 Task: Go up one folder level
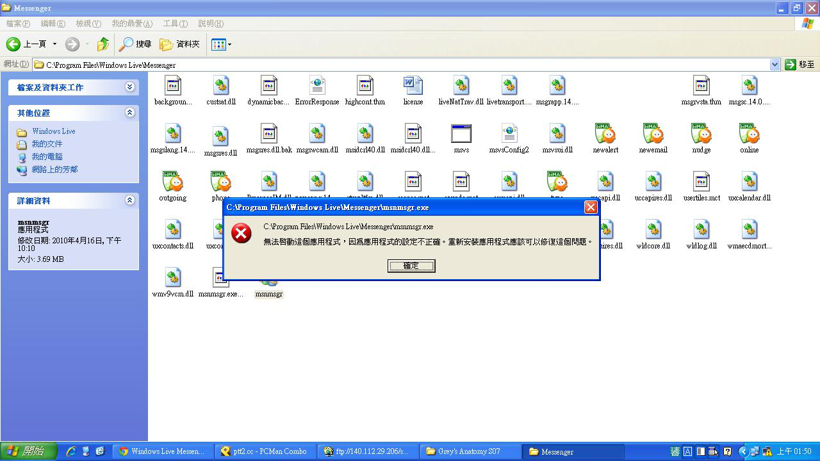point(102,44)
